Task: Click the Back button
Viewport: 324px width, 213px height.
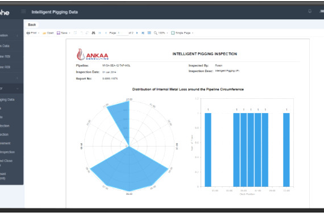Action: coord(32,24)
